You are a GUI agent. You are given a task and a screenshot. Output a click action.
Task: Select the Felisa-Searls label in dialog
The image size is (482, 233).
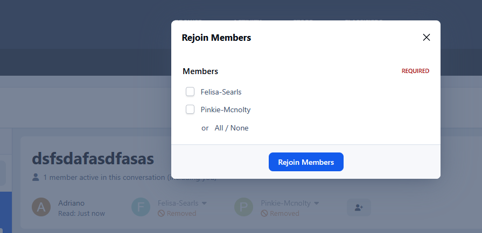pyautogui.click(x=221, y=92)
